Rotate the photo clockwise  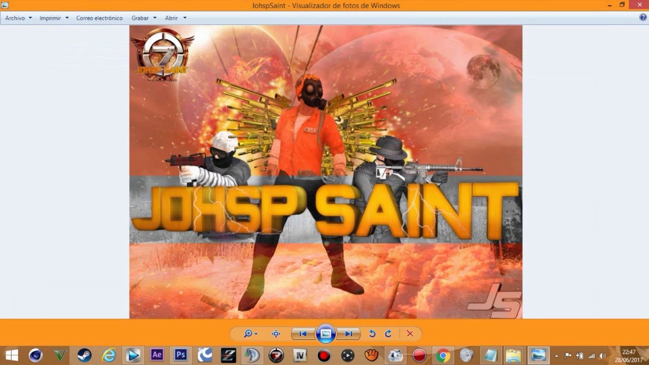point(388,334)
